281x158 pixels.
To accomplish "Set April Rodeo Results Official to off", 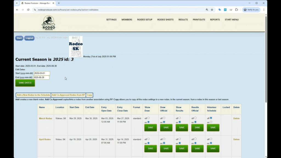I will point(195,139).
